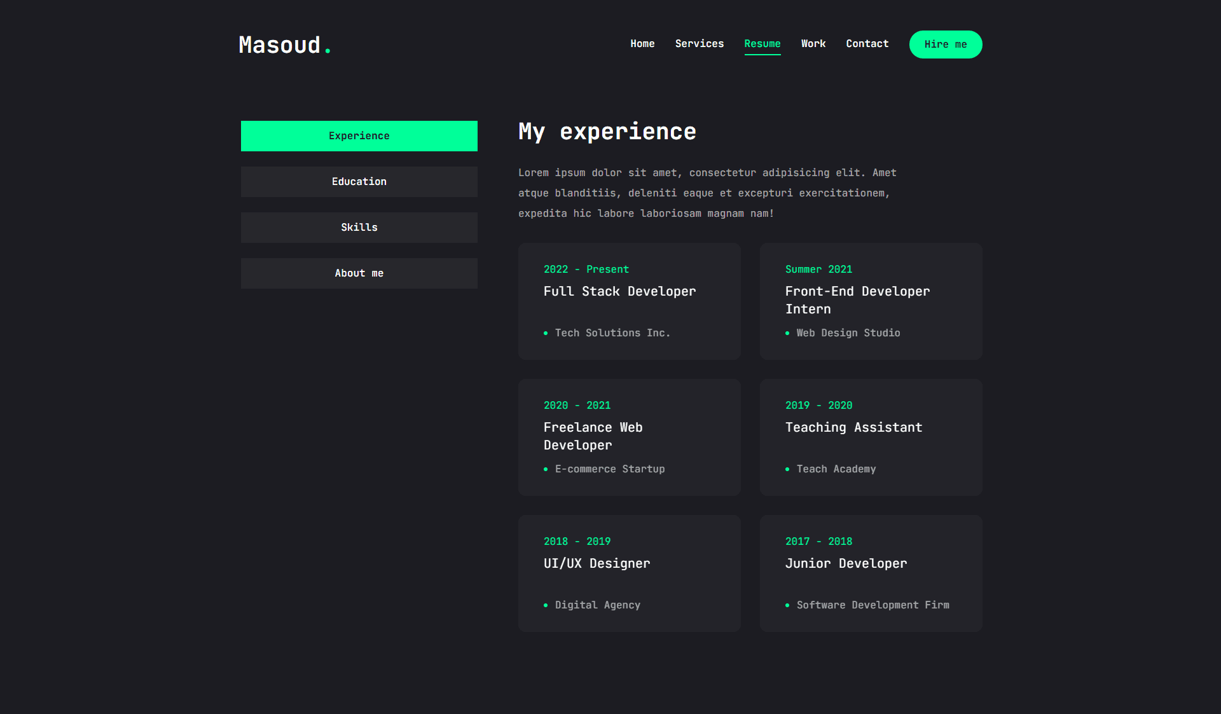
Task: Click the UI/UX Designer title
Action: (597, 563)
